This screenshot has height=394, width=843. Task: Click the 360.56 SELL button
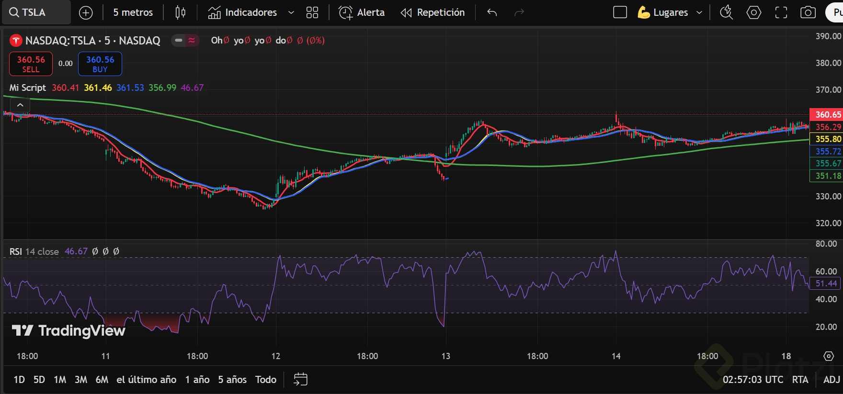pos(31,64)
